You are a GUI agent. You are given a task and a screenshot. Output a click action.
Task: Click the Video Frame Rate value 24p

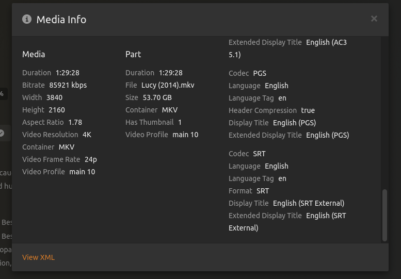[90, 159]
